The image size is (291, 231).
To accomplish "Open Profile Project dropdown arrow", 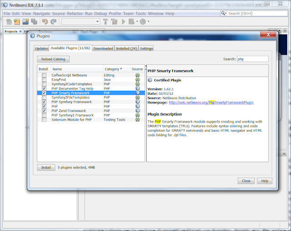I will click(149, 21).
